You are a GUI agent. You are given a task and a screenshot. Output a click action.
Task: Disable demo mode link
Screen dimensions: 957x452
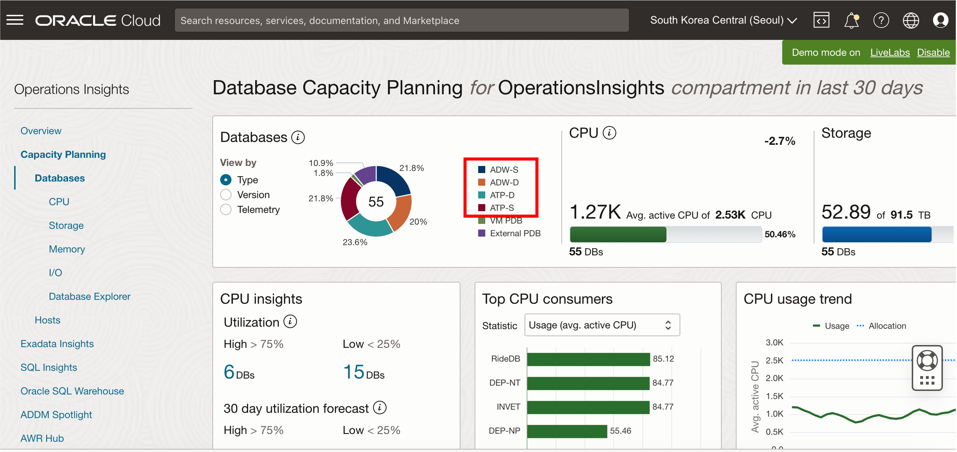933,53
